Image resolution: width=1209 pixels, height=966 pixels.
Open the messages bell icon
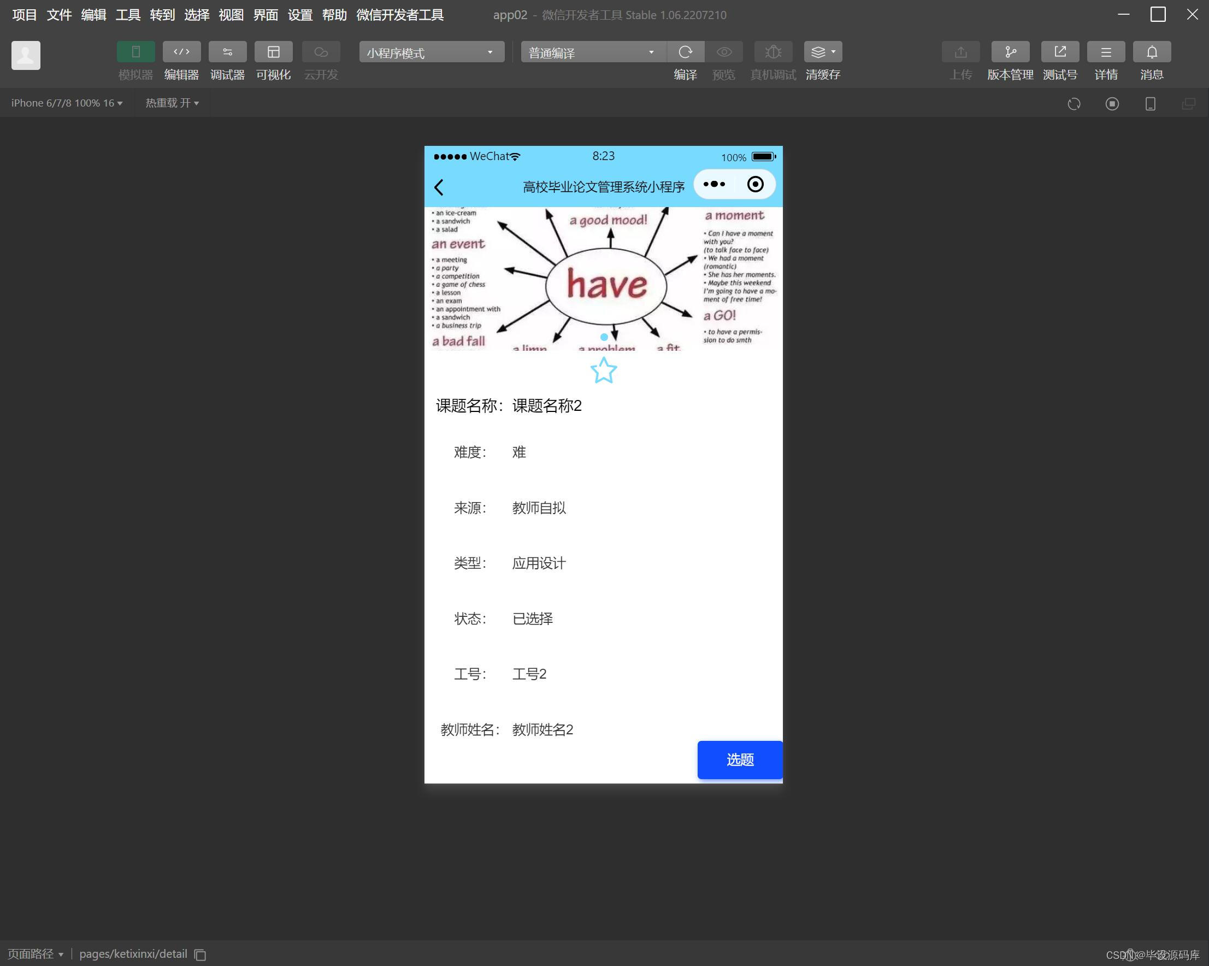pos(1151,52)
